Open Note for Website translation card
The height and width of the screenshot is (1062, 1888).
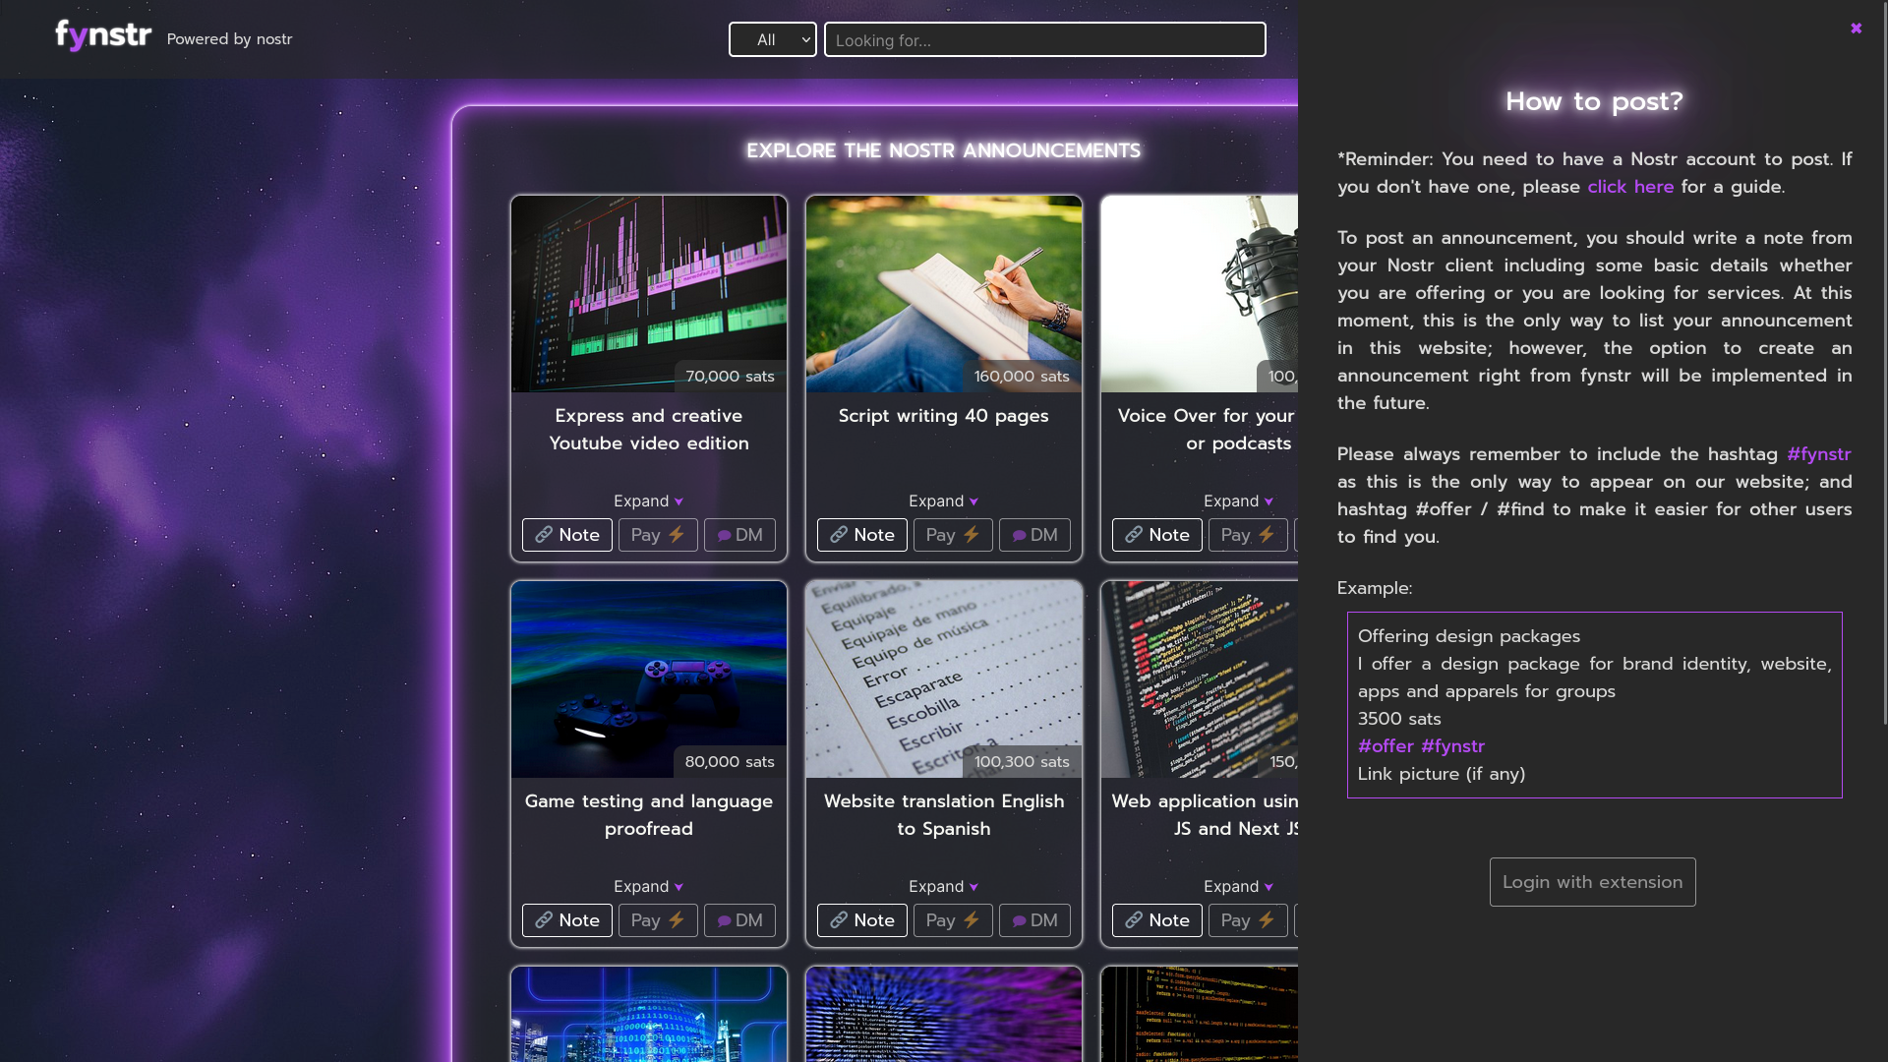(861, 920)
